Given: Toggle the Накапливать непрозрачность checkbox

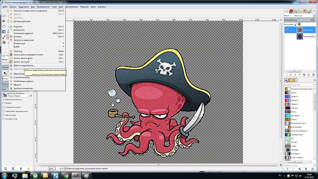Looking at the screenshot, I should click(4, 111).
